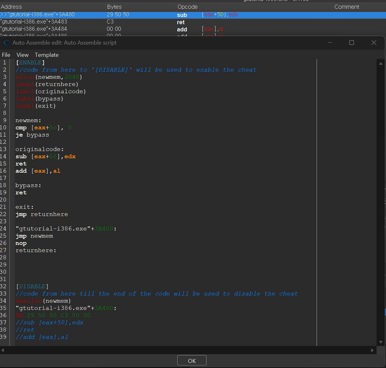Click the horizontal scrollbar right arrow

pyautogui.click(x=373, y=350)
